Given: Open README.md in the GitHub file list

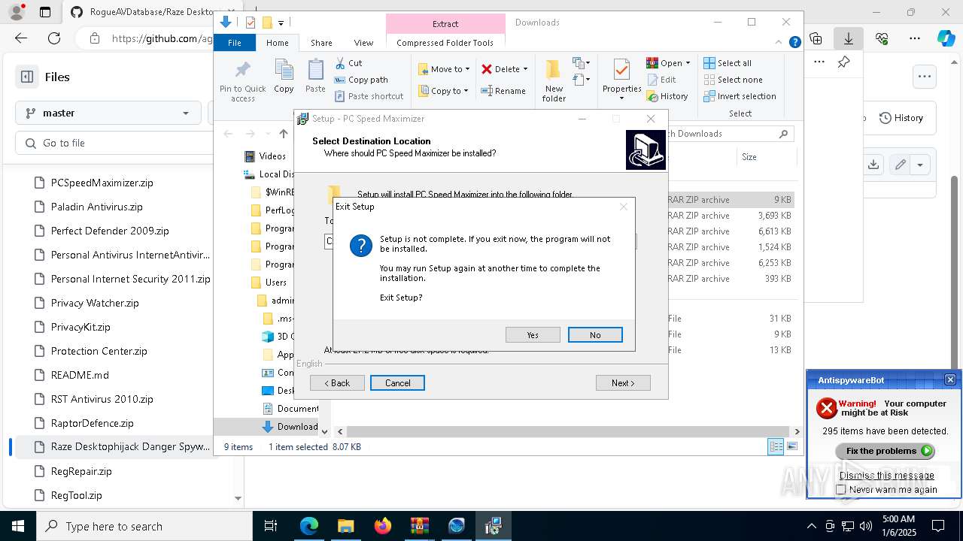Looking at the screenshot, I should (x=80, y=375).
